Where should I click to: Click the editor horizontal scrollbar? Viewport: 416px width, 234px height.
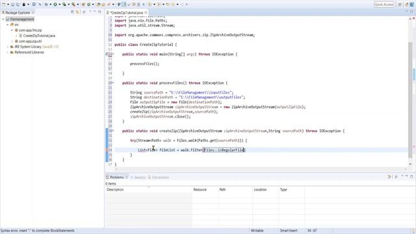pos(261,169)
